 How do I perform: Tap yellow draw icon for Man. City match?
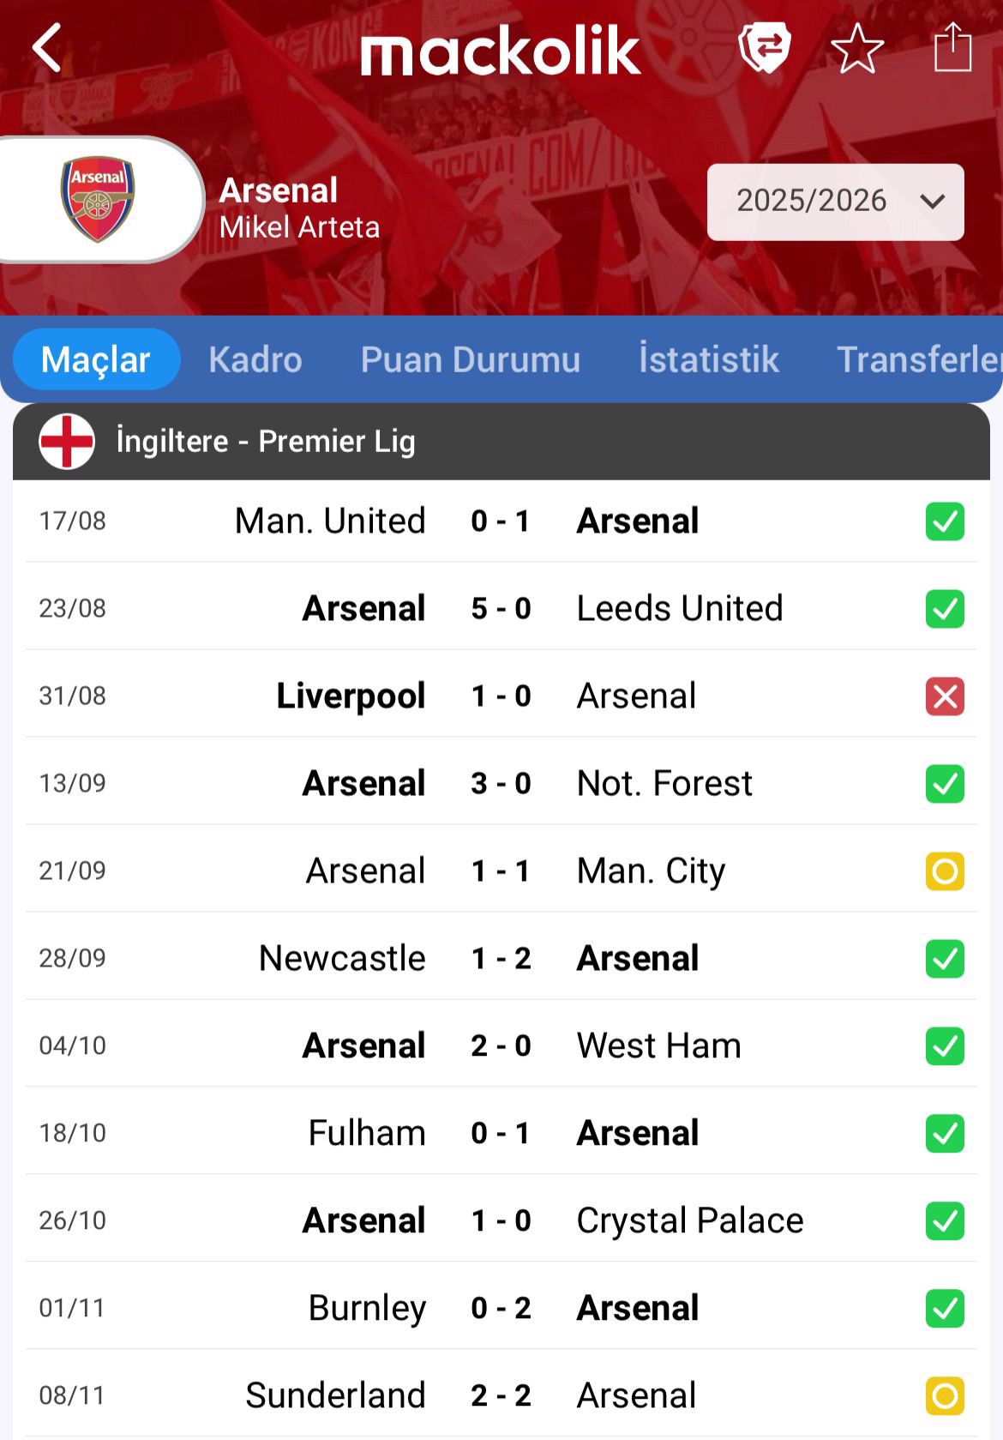945,871
